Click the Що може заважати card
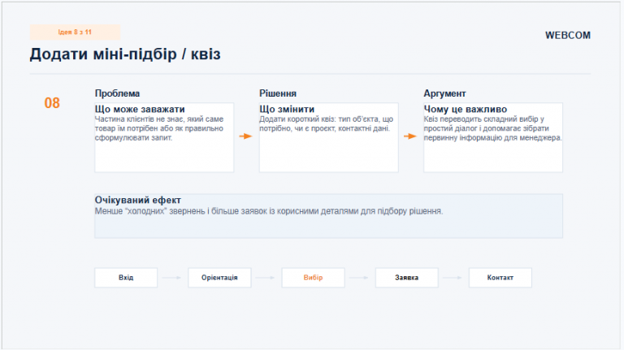This screenshot has width=624, height=350. click(164, 137)
